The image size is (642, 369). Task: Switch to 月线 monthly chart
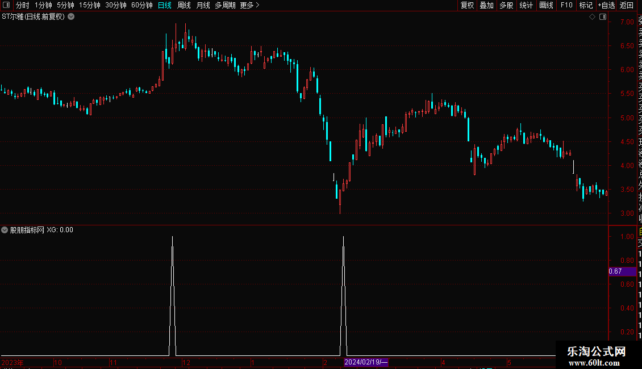[x=203, y=5]
